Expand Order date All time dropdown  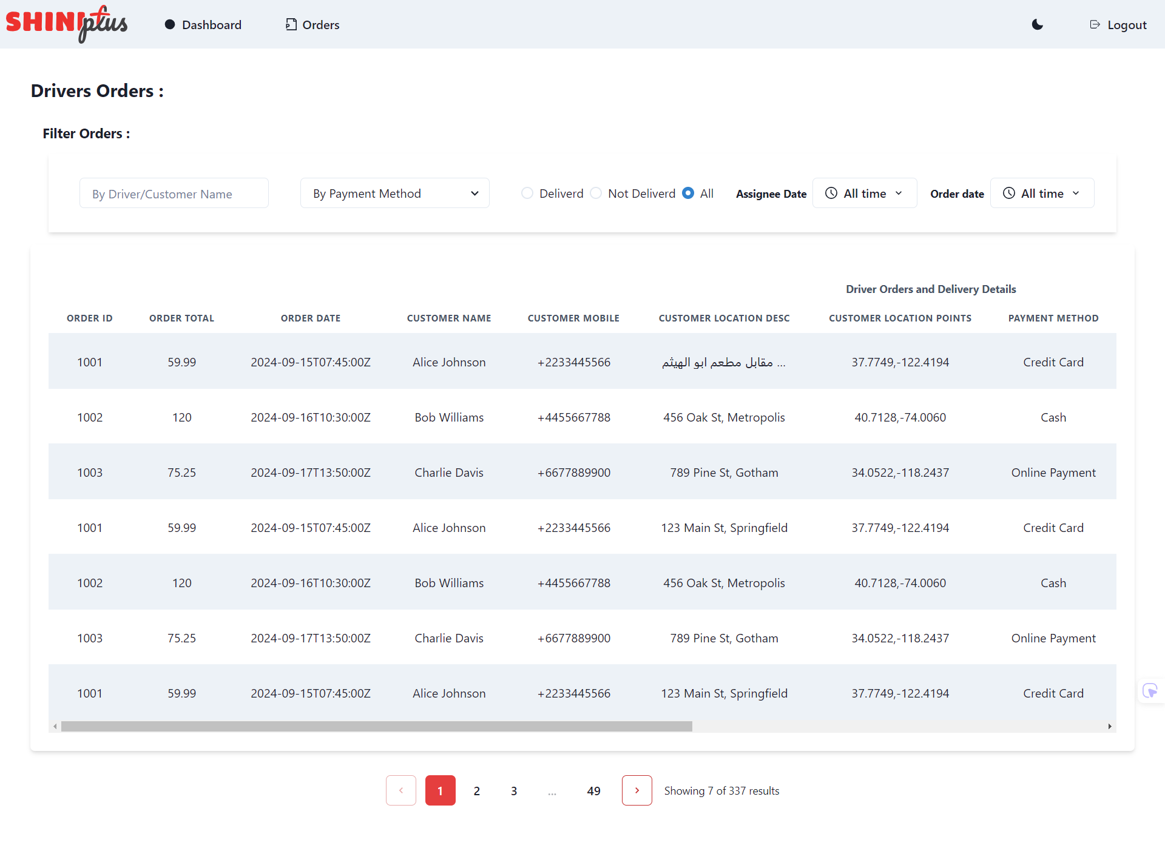(1042, 193)
